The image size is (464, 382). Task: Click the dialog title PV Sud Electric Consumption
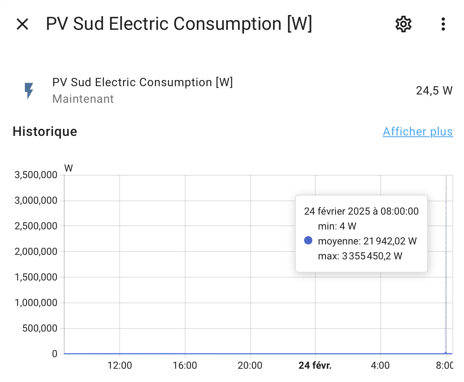click(x=179, y=24)
